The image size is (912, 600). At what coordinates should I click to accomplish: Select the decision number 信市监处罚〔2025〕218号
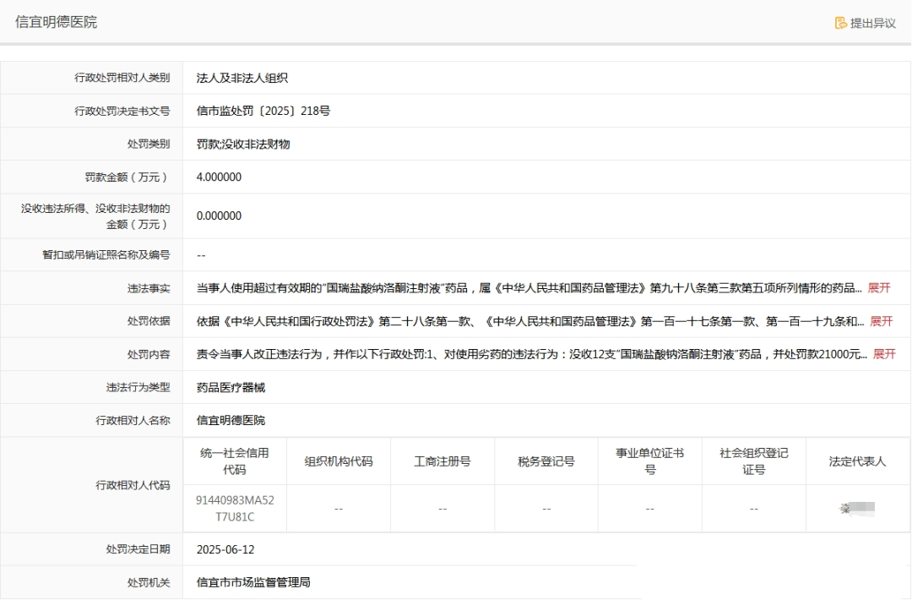point(263,111)
